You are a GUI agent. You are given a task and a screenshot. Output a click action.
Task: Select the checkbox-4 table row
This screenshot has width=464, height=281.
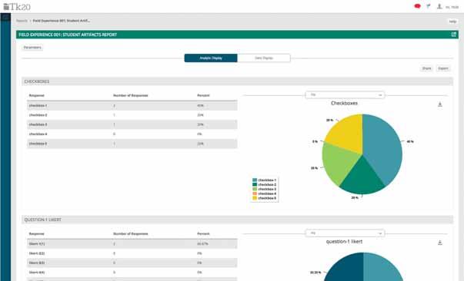point(132,134)
